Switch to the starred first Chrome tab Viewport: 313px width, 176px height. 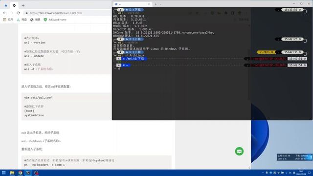[6, 5]
